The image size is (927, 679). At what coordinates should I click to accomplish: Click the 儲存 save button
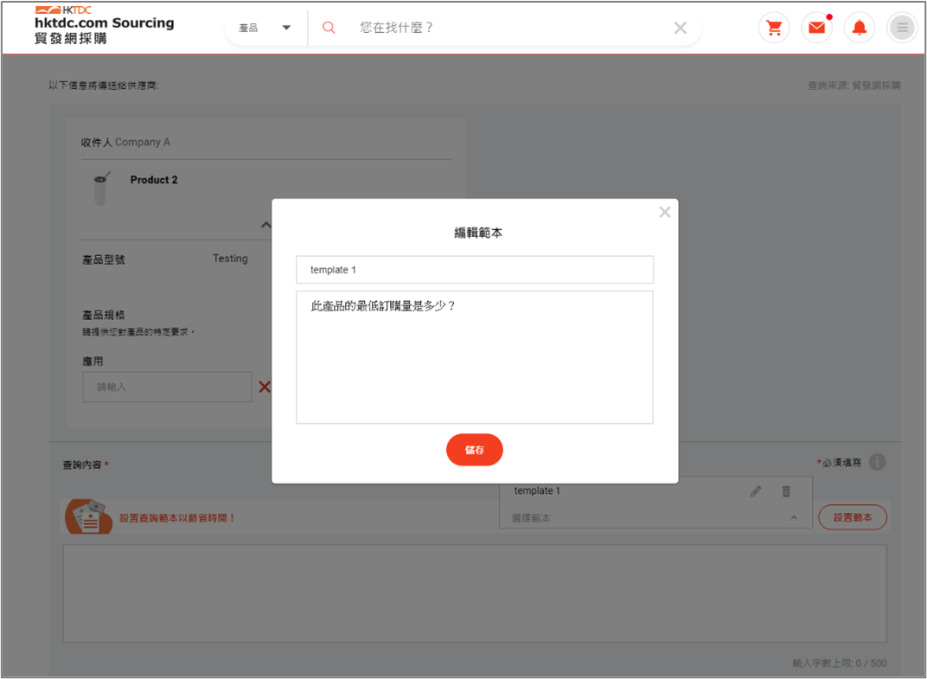[474, 450]
